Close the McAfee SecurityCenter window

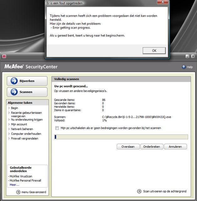coord(193,56)
